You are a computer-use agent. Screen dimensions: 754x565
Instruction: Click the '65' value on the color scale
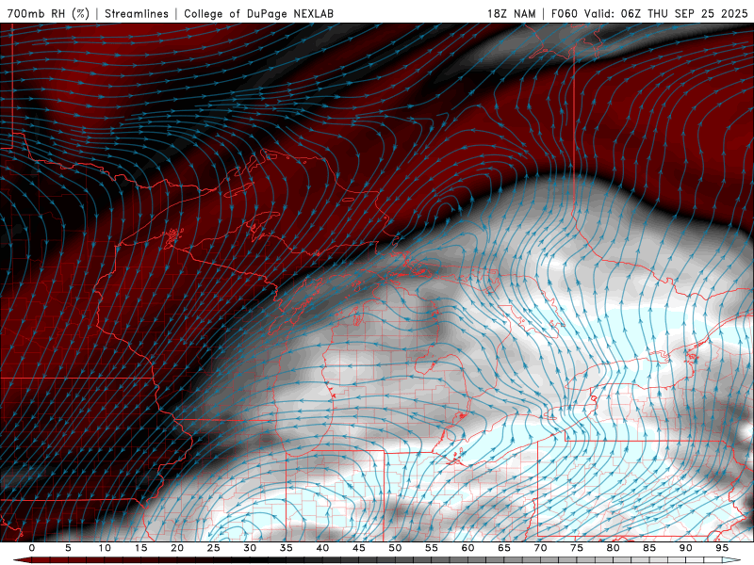pos(504,548)
